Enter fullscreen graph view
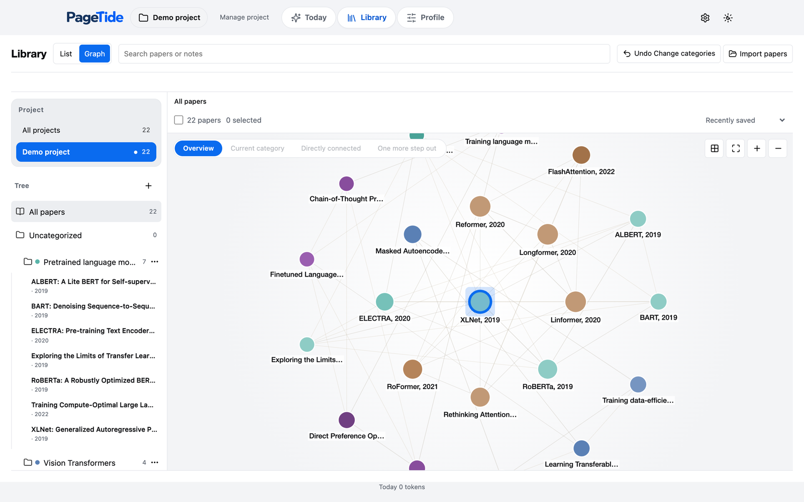 coord(736,148)
